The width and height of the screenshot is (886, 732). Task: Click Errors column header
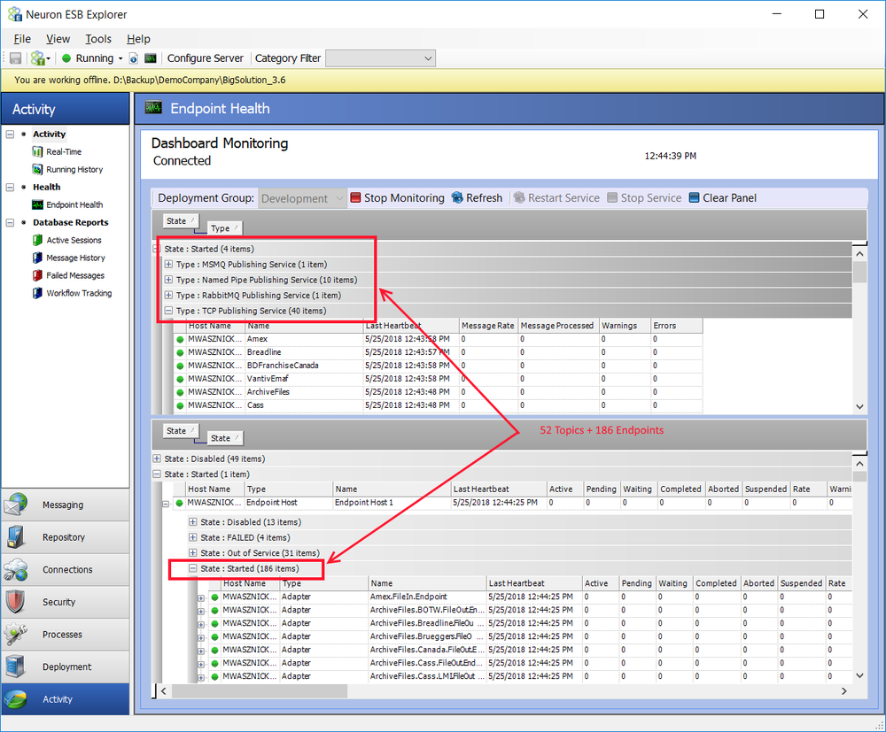(676, 326)
